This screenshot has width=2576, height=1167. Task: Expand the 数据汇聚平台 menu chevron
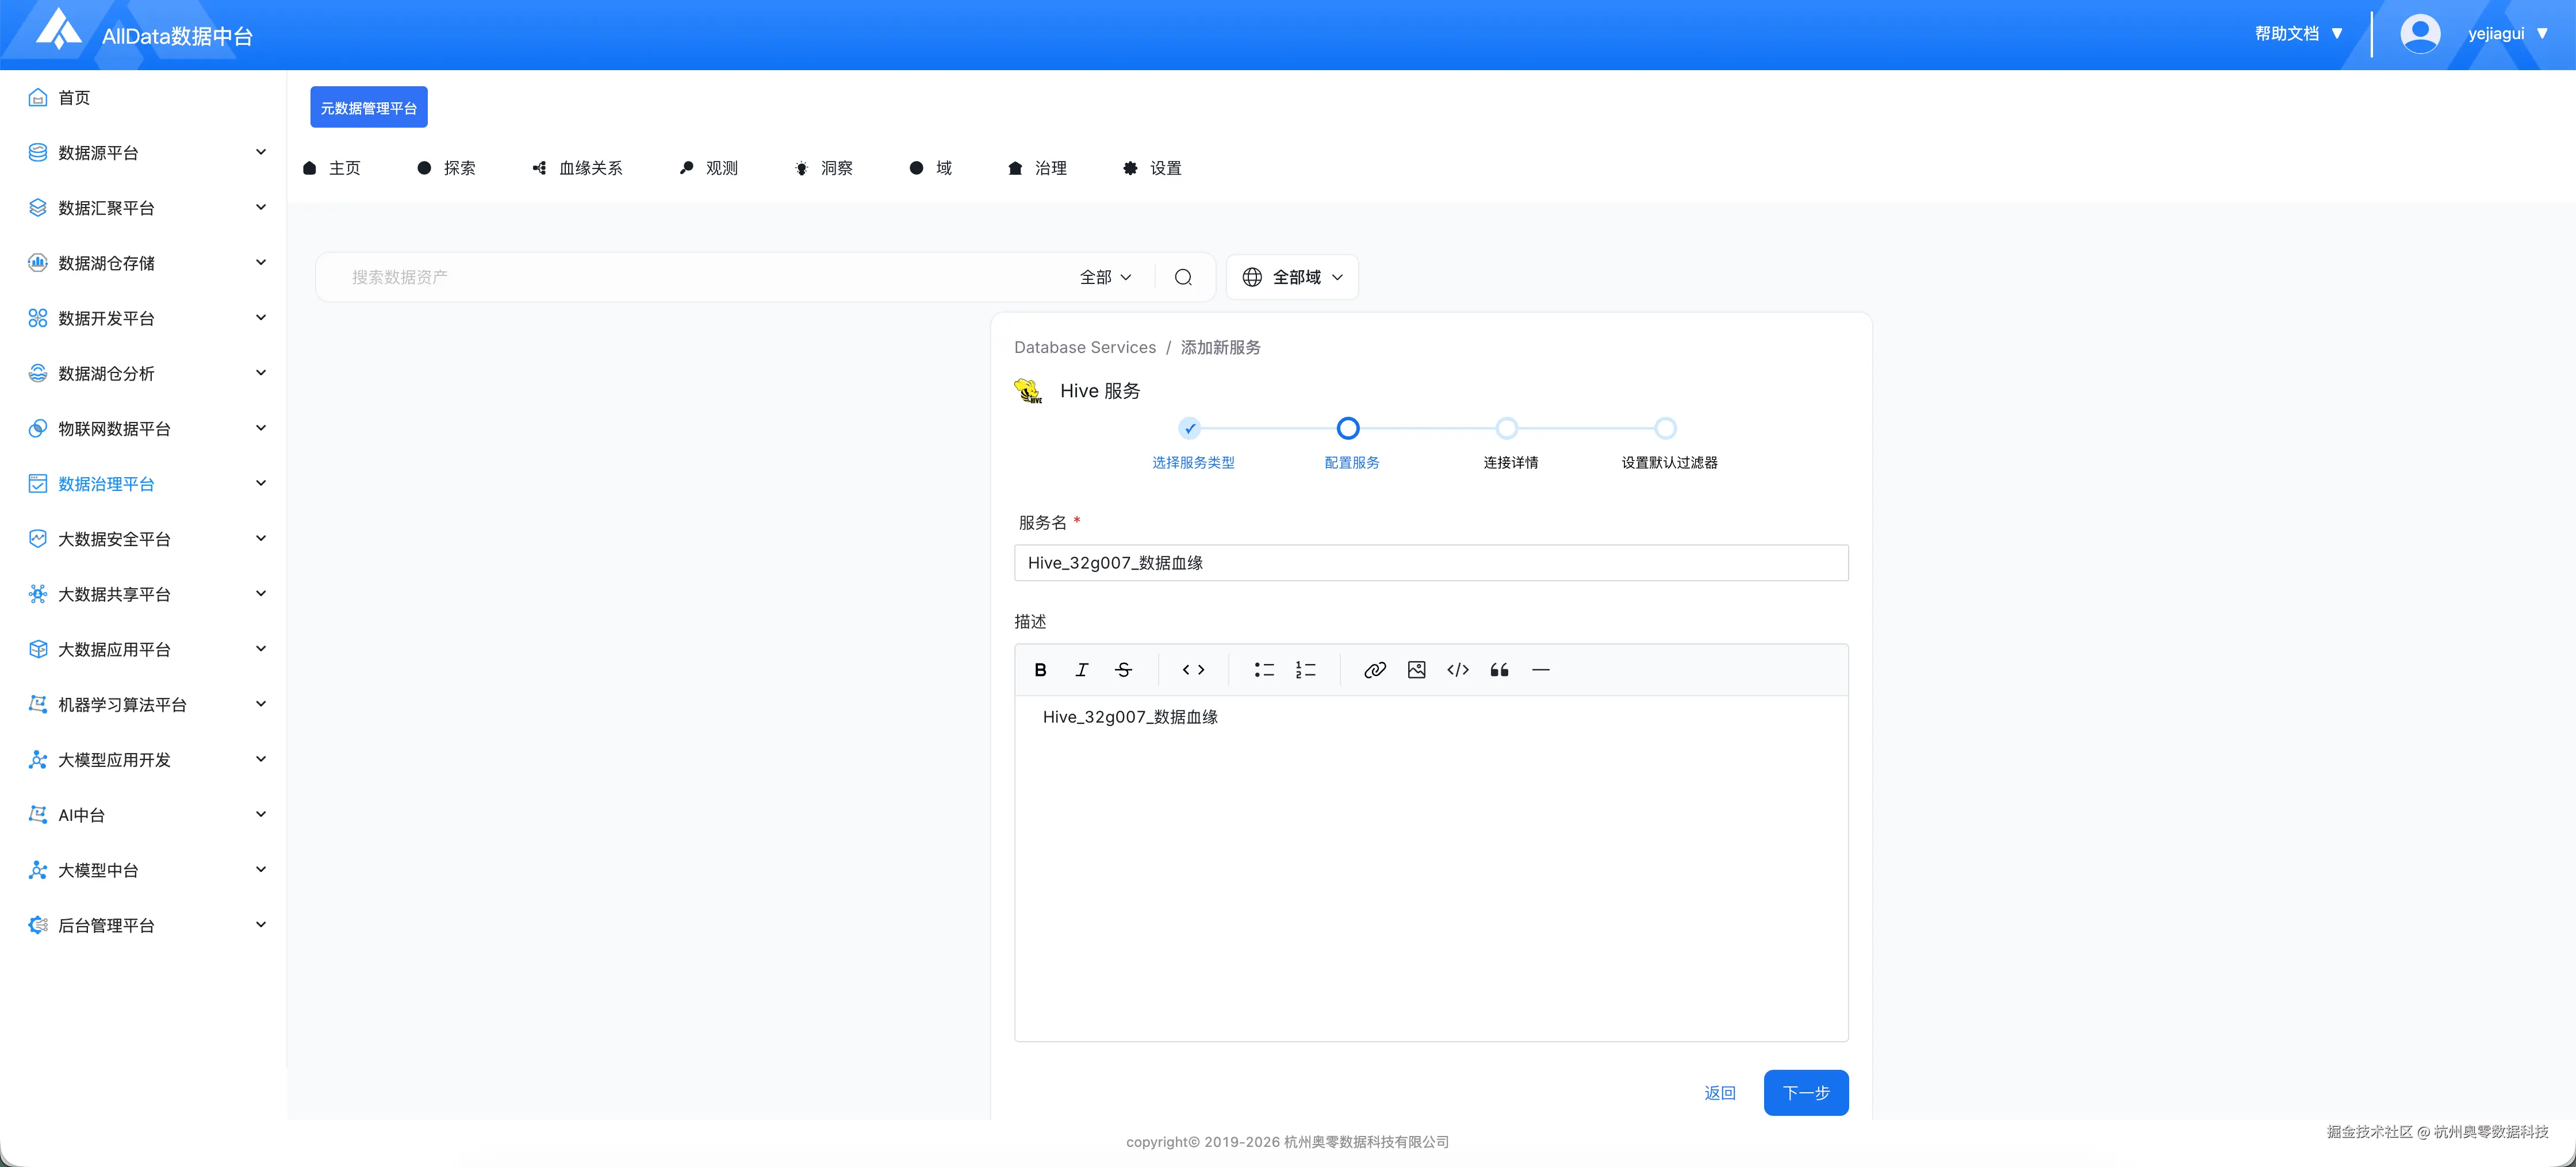[x=261, y=207]
